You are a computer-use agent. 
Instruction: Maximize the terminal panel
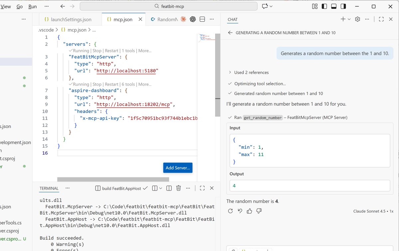pos(202,188)
